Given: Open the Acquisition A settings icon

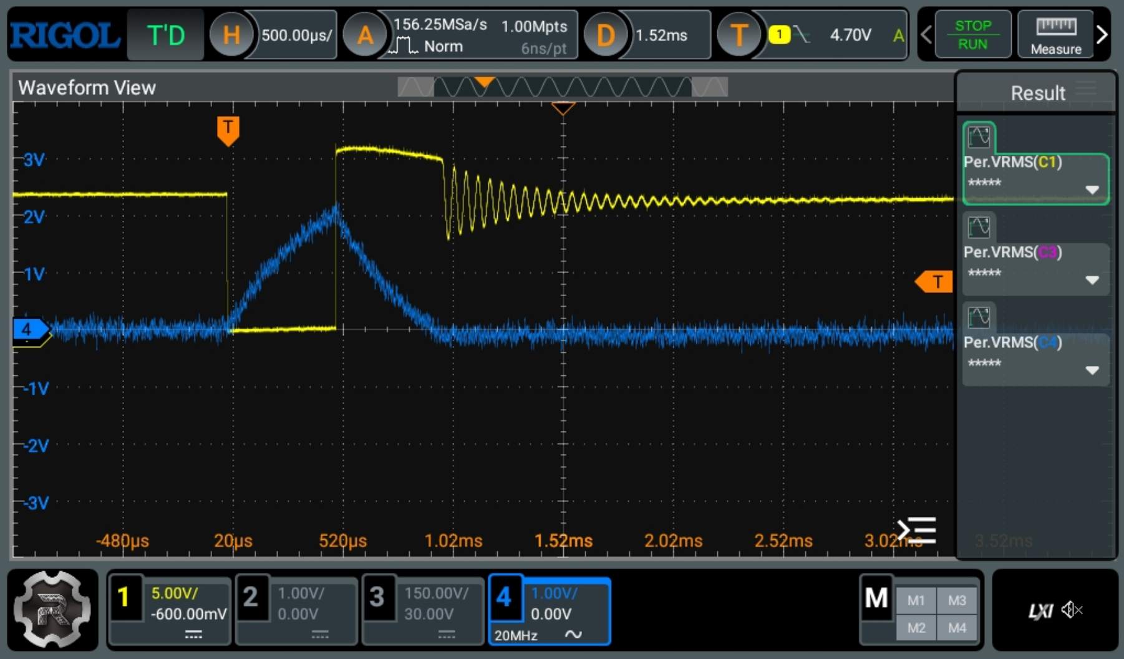Looking at the screenshot, I should click(x=365, y=35).
